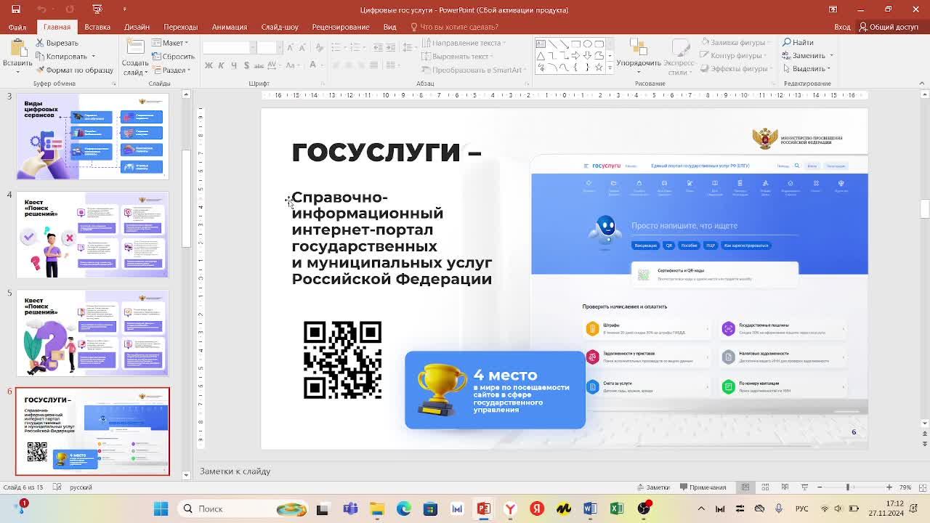
Task: Open the Выделить select dropdown
Action: (807, 69)
